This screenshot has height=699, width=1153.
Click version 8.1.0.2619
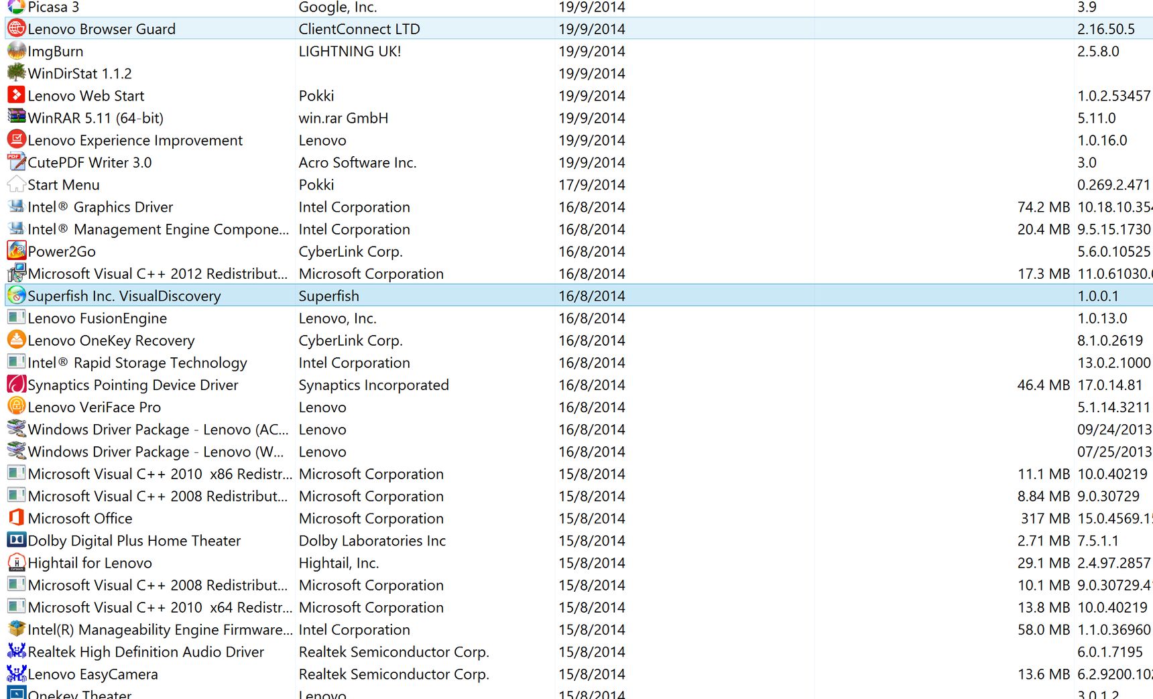[1110, 340]
